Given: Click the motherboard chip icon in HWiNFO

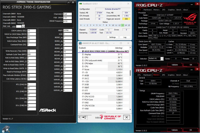Looking at the screenshot, I should 83,51.
